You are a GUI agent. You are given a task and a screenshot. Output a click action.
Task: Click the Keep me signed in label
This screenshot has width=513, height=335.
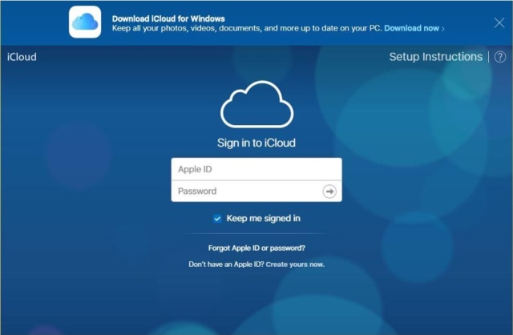[x=264, y=218]
